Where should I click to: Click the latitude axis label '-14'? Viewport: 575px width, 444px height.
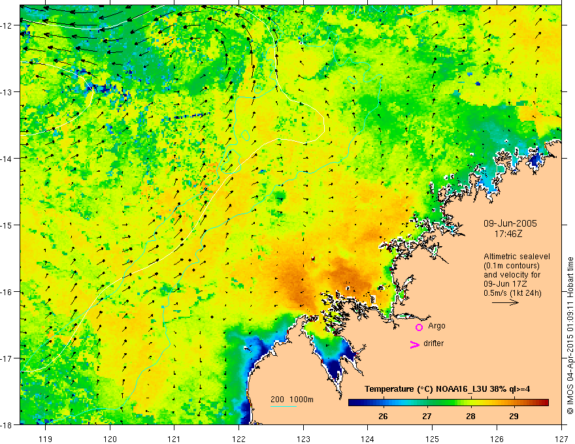[7, 159]
